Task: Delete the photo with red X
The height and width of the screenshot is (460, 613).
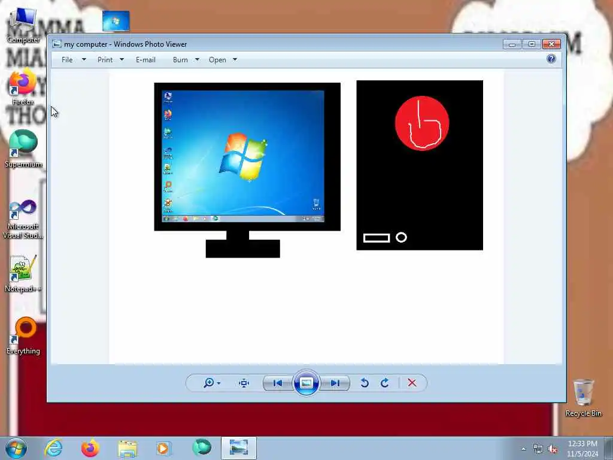Action: tap(412, 383)
